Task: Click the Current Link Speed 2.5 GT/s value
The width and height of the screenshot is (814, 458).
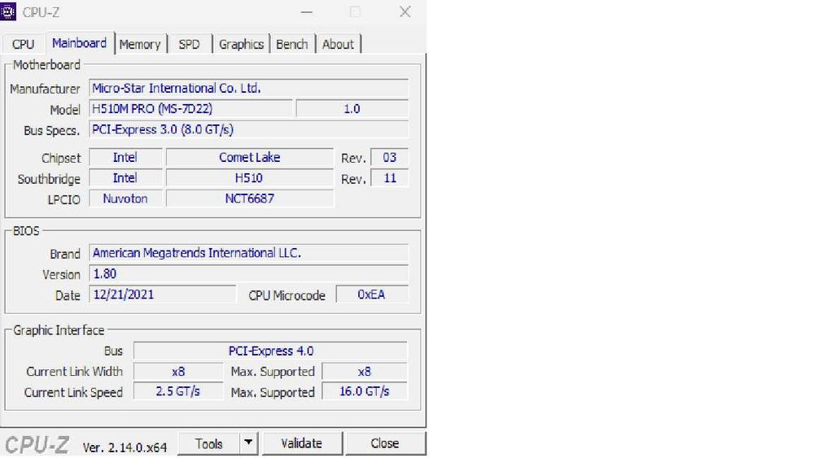Action: point(178,391)
